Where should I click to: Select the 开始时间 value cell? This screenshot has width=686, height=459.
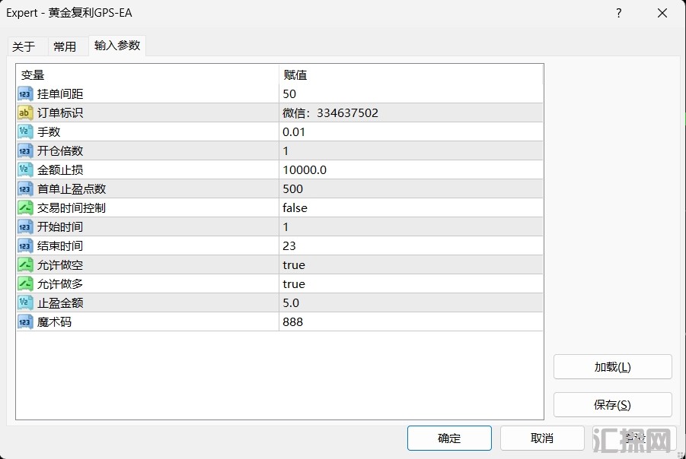(x=411, y=226)
